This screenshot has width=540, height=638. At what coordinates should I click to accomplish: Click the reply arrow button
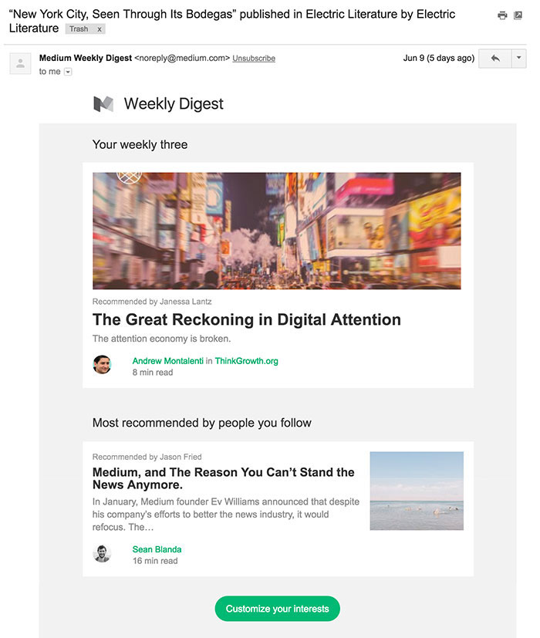494,59
